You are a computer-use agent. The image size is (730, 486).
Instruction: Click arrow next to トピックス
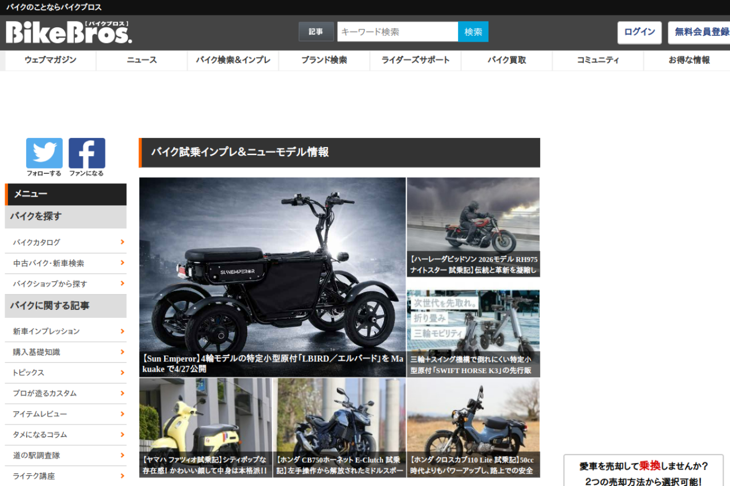click(x=122, y=373)
